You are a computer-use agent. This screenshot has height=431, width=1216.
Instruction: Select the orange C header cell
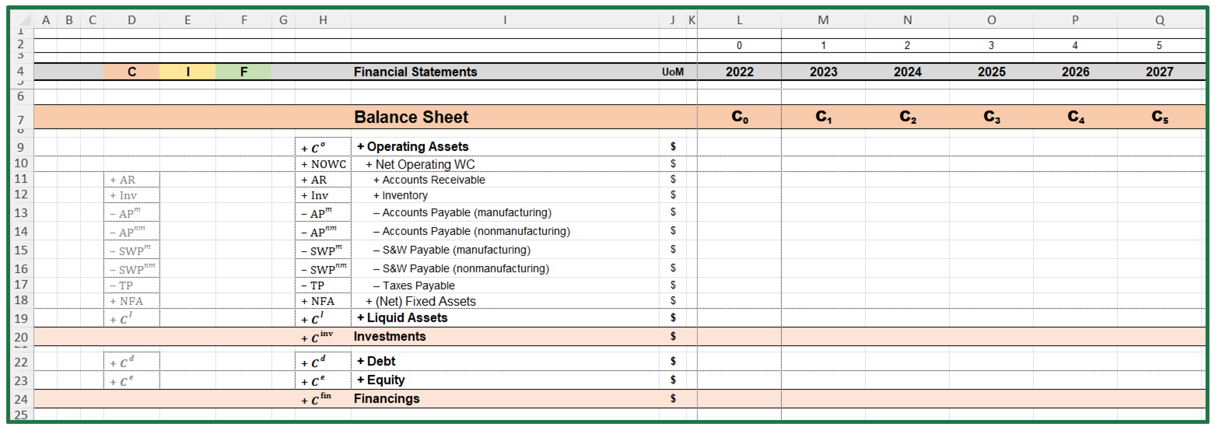(132, 72)
